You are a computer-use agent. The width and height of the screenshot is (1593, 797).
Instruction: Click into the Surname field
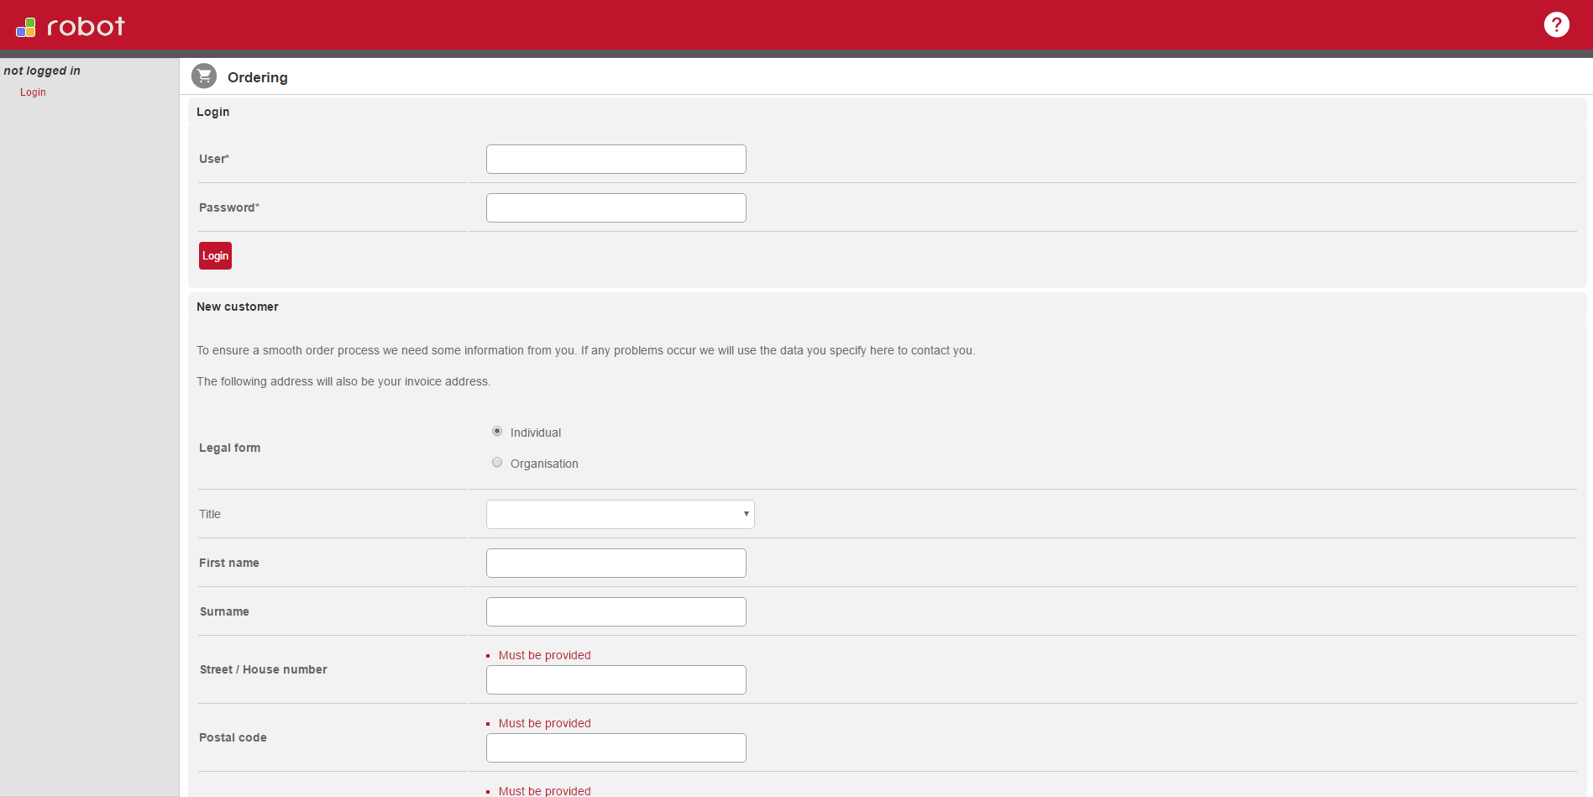point(616,612)
